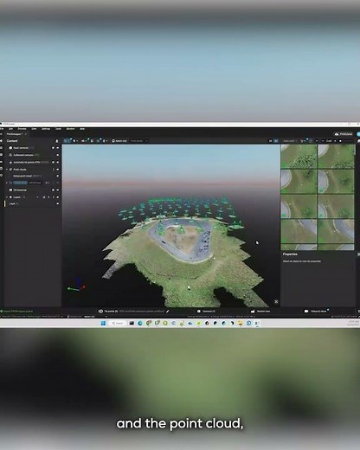
Task: Open the Windows Start menu
Action: coord(103,323)
